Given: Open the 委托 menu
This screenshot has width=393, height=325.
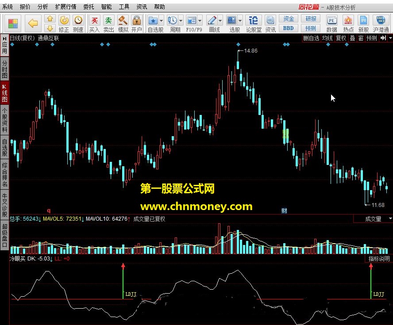Looking at the screenshot, I should [x=89, y=7].
